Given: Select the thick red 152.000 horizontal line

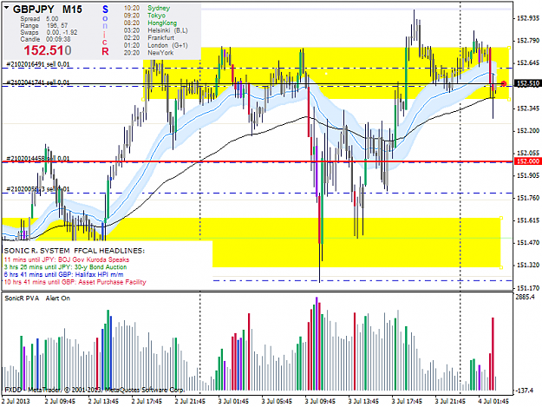Looking at the screenshot, I should pos(258,161).
